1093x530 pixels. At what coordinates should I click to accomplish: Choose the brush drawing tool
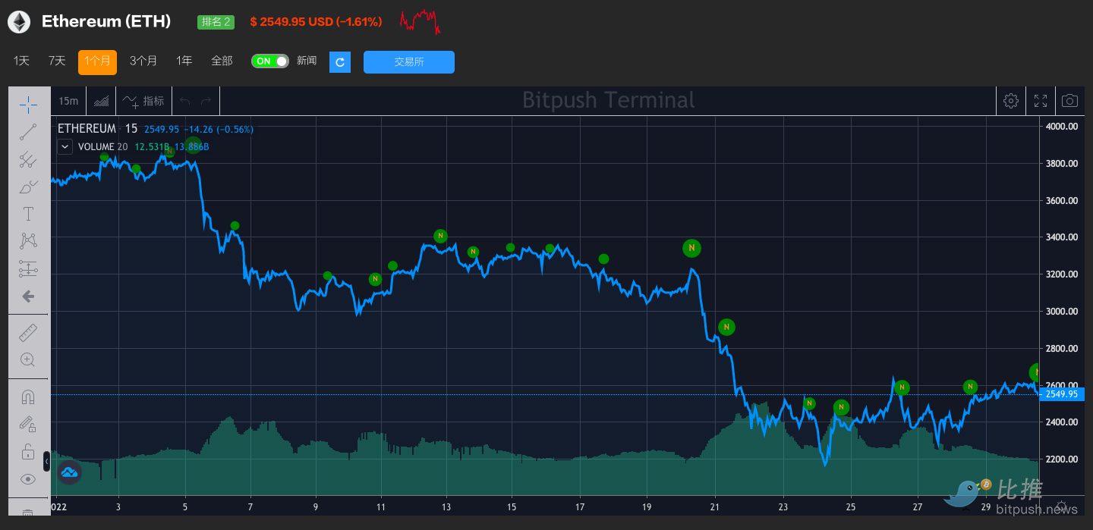[x=28, y=187]
